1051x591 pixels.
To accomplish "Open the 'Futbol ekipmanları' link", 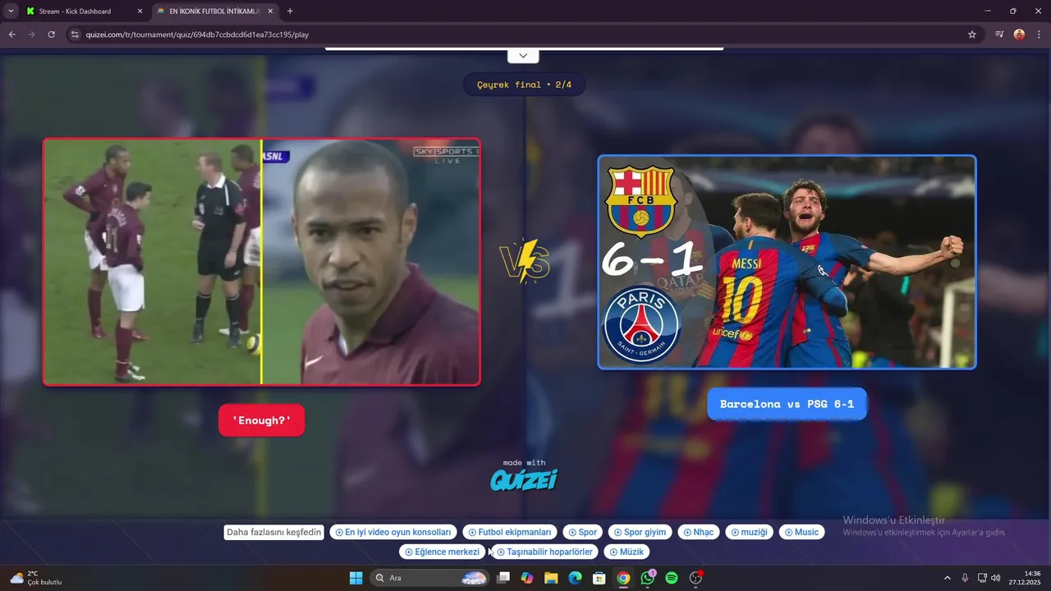I will [x=510, y=532].
